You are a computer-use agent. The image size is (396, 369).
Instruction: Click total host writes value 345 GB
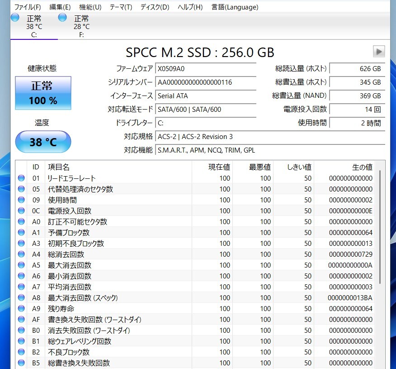pos(358,82)
